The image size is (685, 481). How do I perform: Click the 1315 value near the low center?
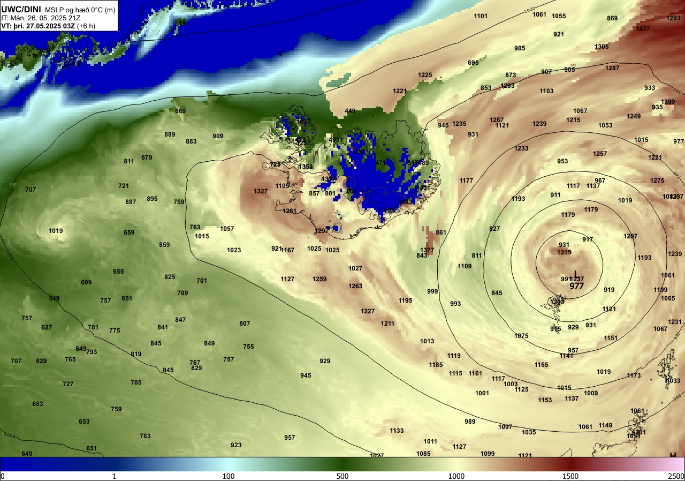click(565, 252)
